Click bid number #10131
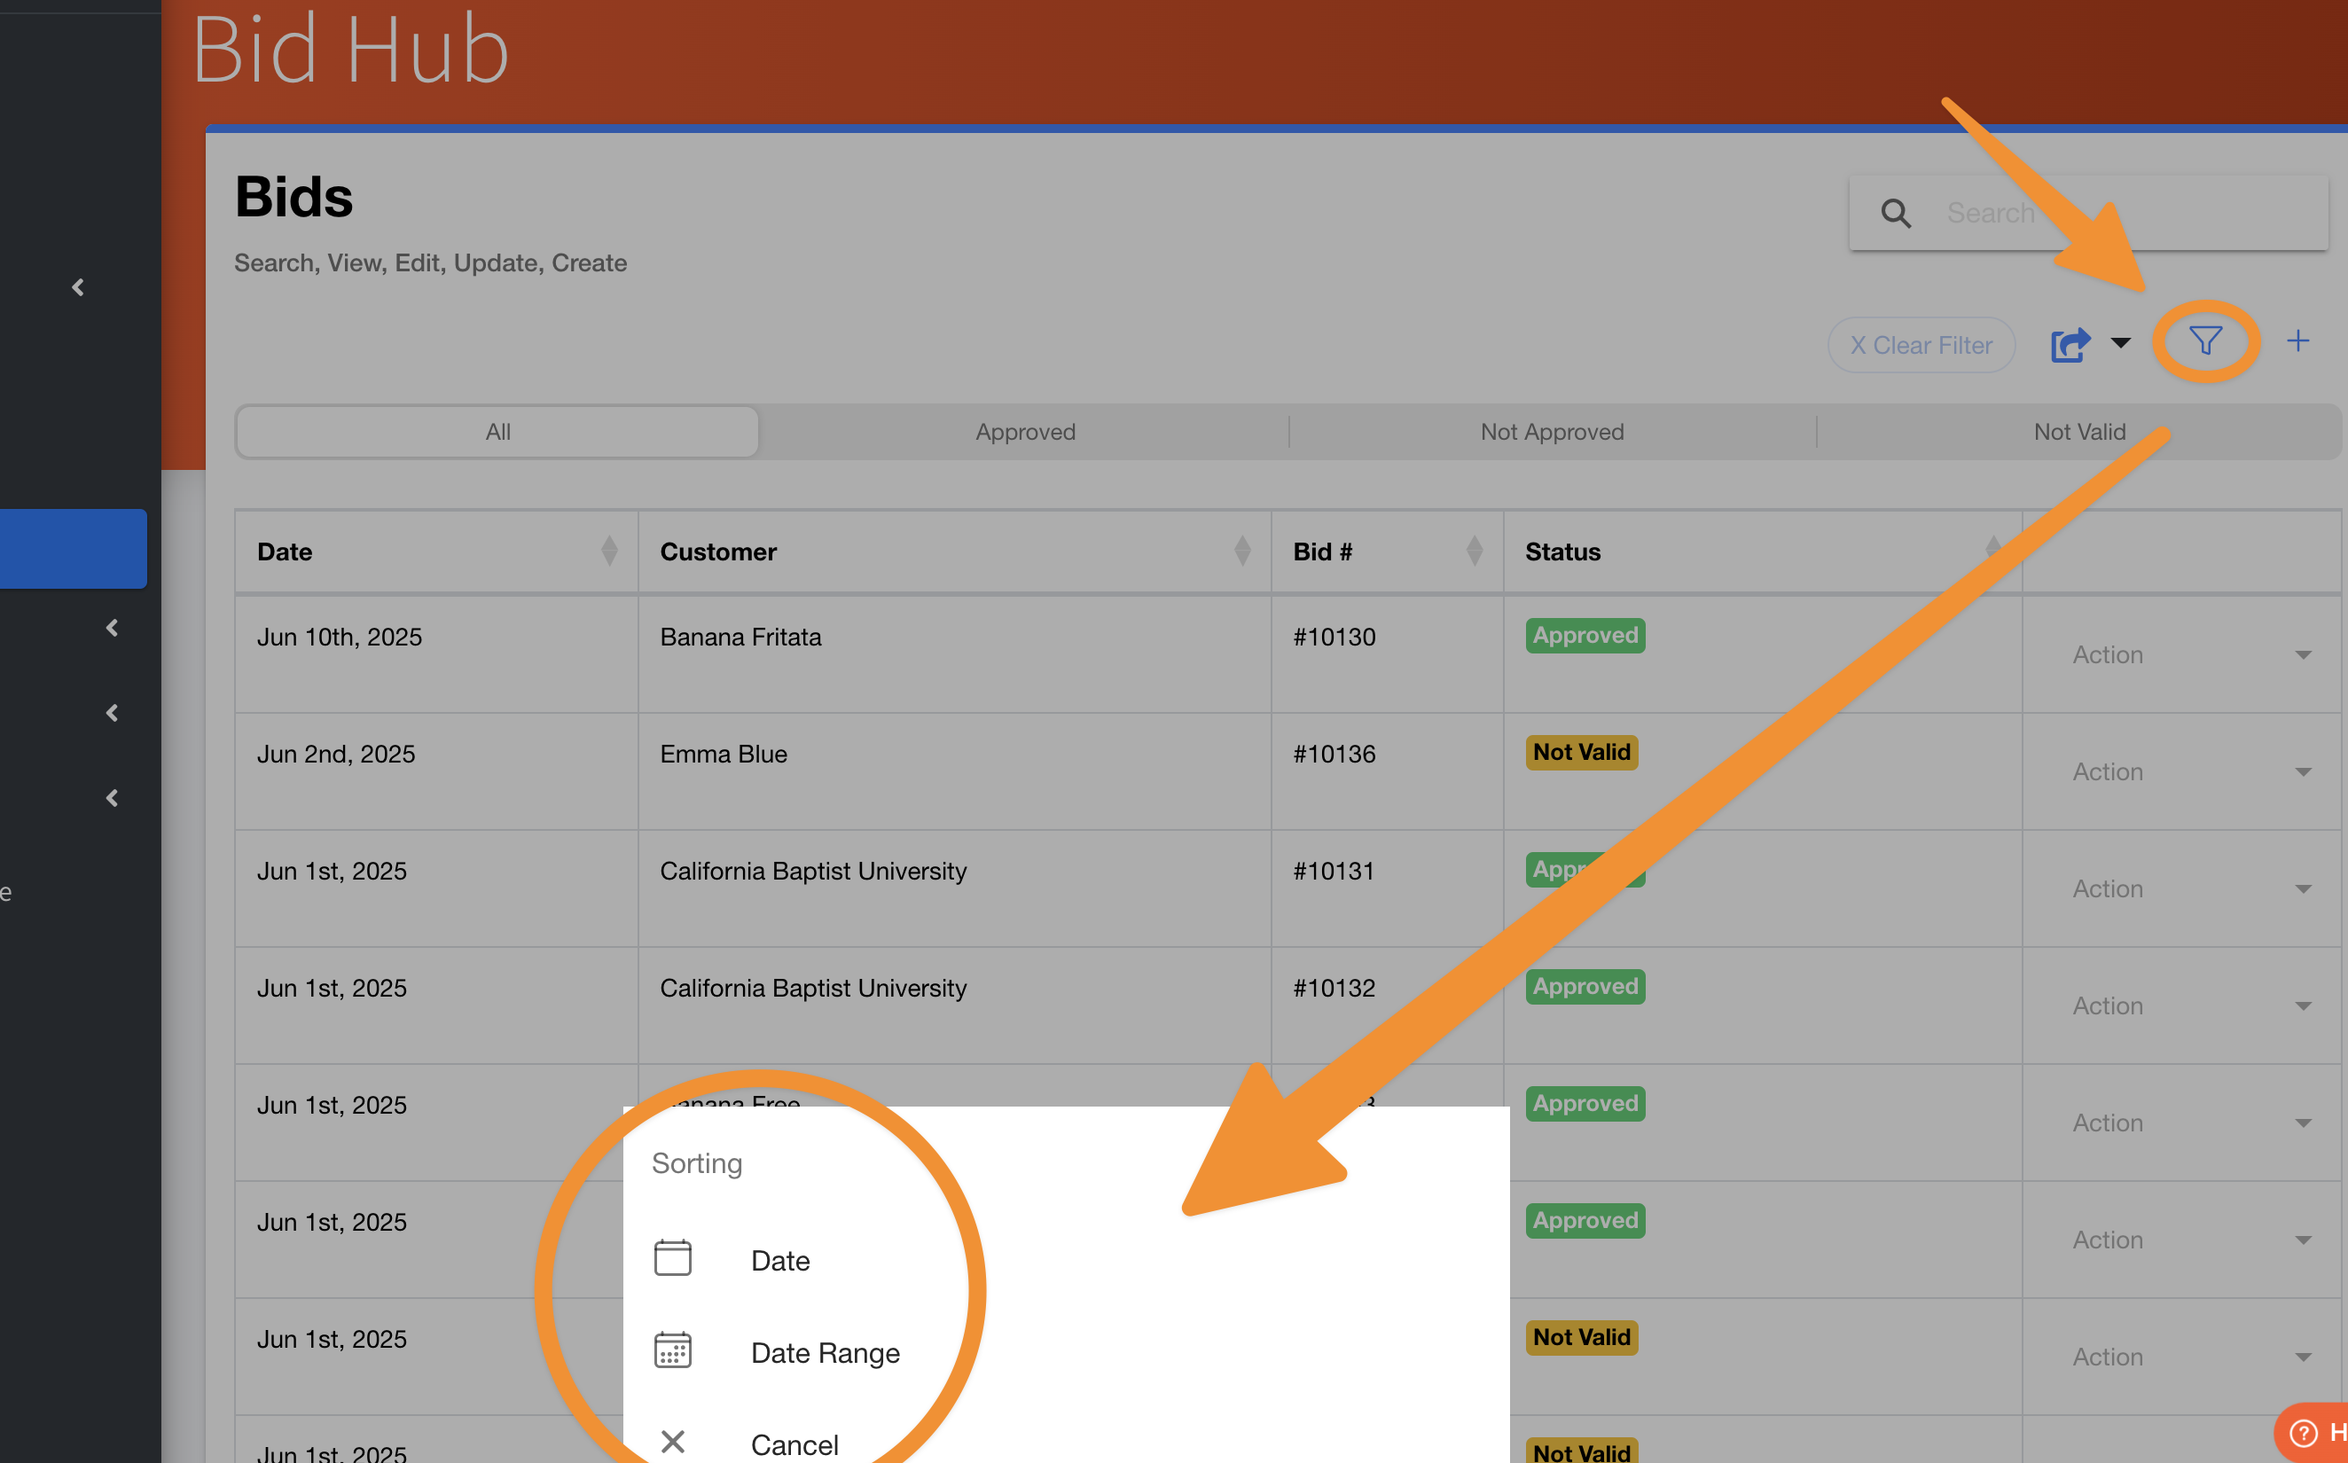The height and width of the screenshot is (1463, 2348). (1334, 871)
